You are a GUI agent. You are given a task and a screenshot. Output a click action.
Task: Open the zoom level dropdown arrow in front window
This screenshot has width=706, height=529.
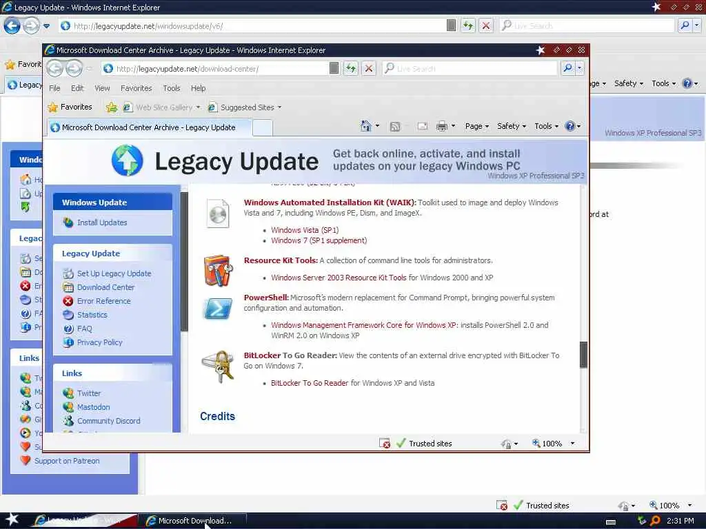click(x=572, y=444)
